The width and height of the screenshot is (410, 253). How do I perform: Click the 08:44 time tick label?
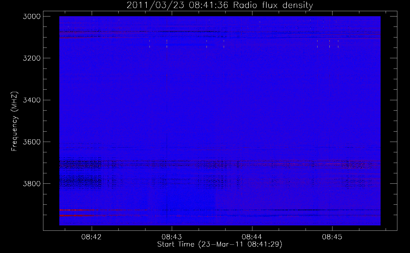[x=252, y=237]
